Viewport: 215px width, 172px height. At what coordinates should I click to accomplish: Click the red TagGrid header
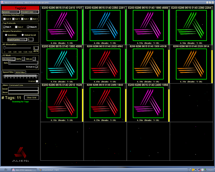click(20, 8)
